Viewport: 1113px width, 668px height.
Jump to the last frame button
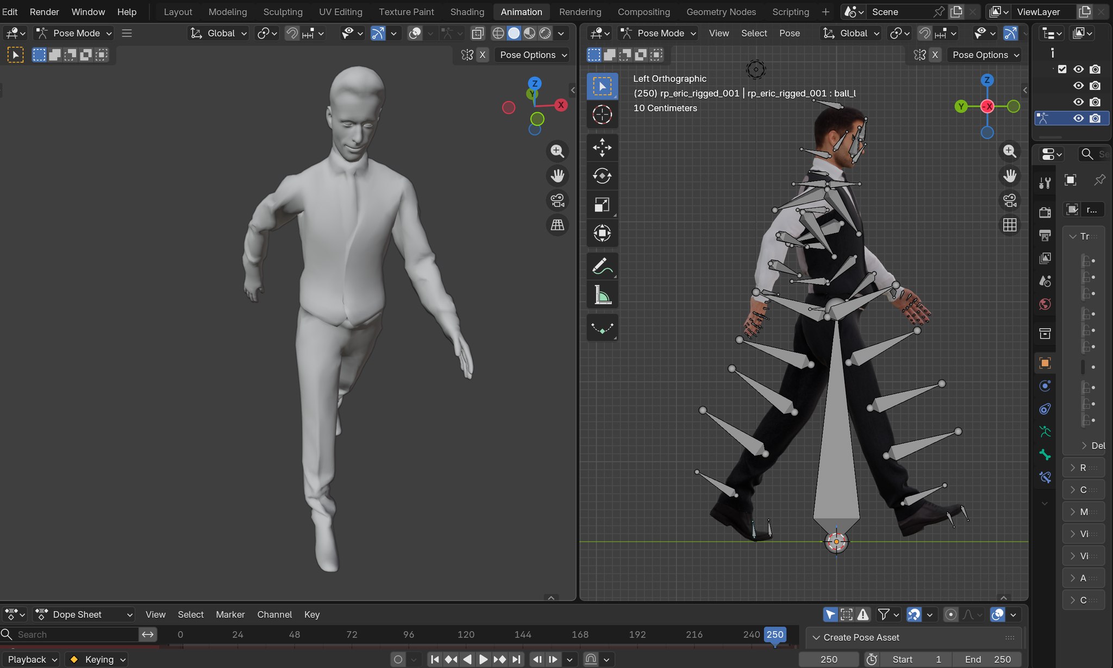(x=516, y=659)
